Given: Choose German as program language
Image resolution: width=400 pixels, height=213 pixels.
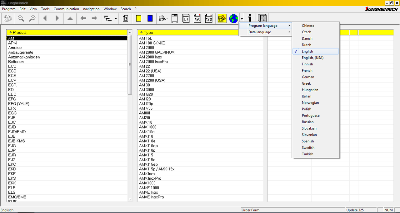Looking at the screenshot, I should point(316,77).
